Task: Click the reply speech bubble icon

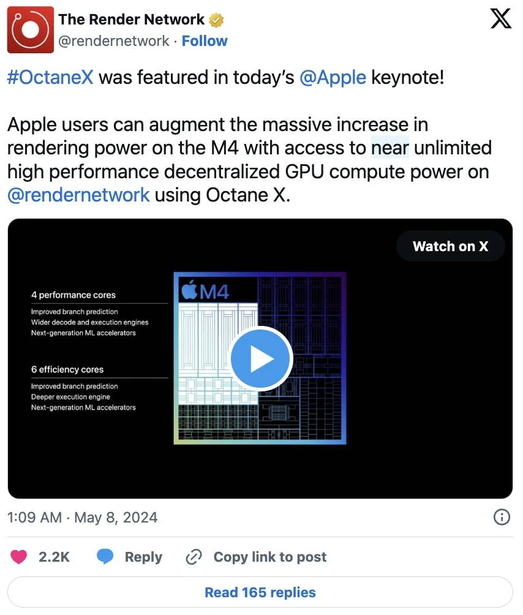Action: [x=105, y=557]
